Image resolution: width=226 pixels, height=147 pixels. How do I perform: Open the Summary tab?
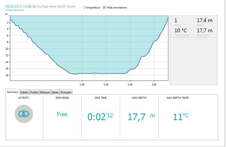click(x=12, y=92)
